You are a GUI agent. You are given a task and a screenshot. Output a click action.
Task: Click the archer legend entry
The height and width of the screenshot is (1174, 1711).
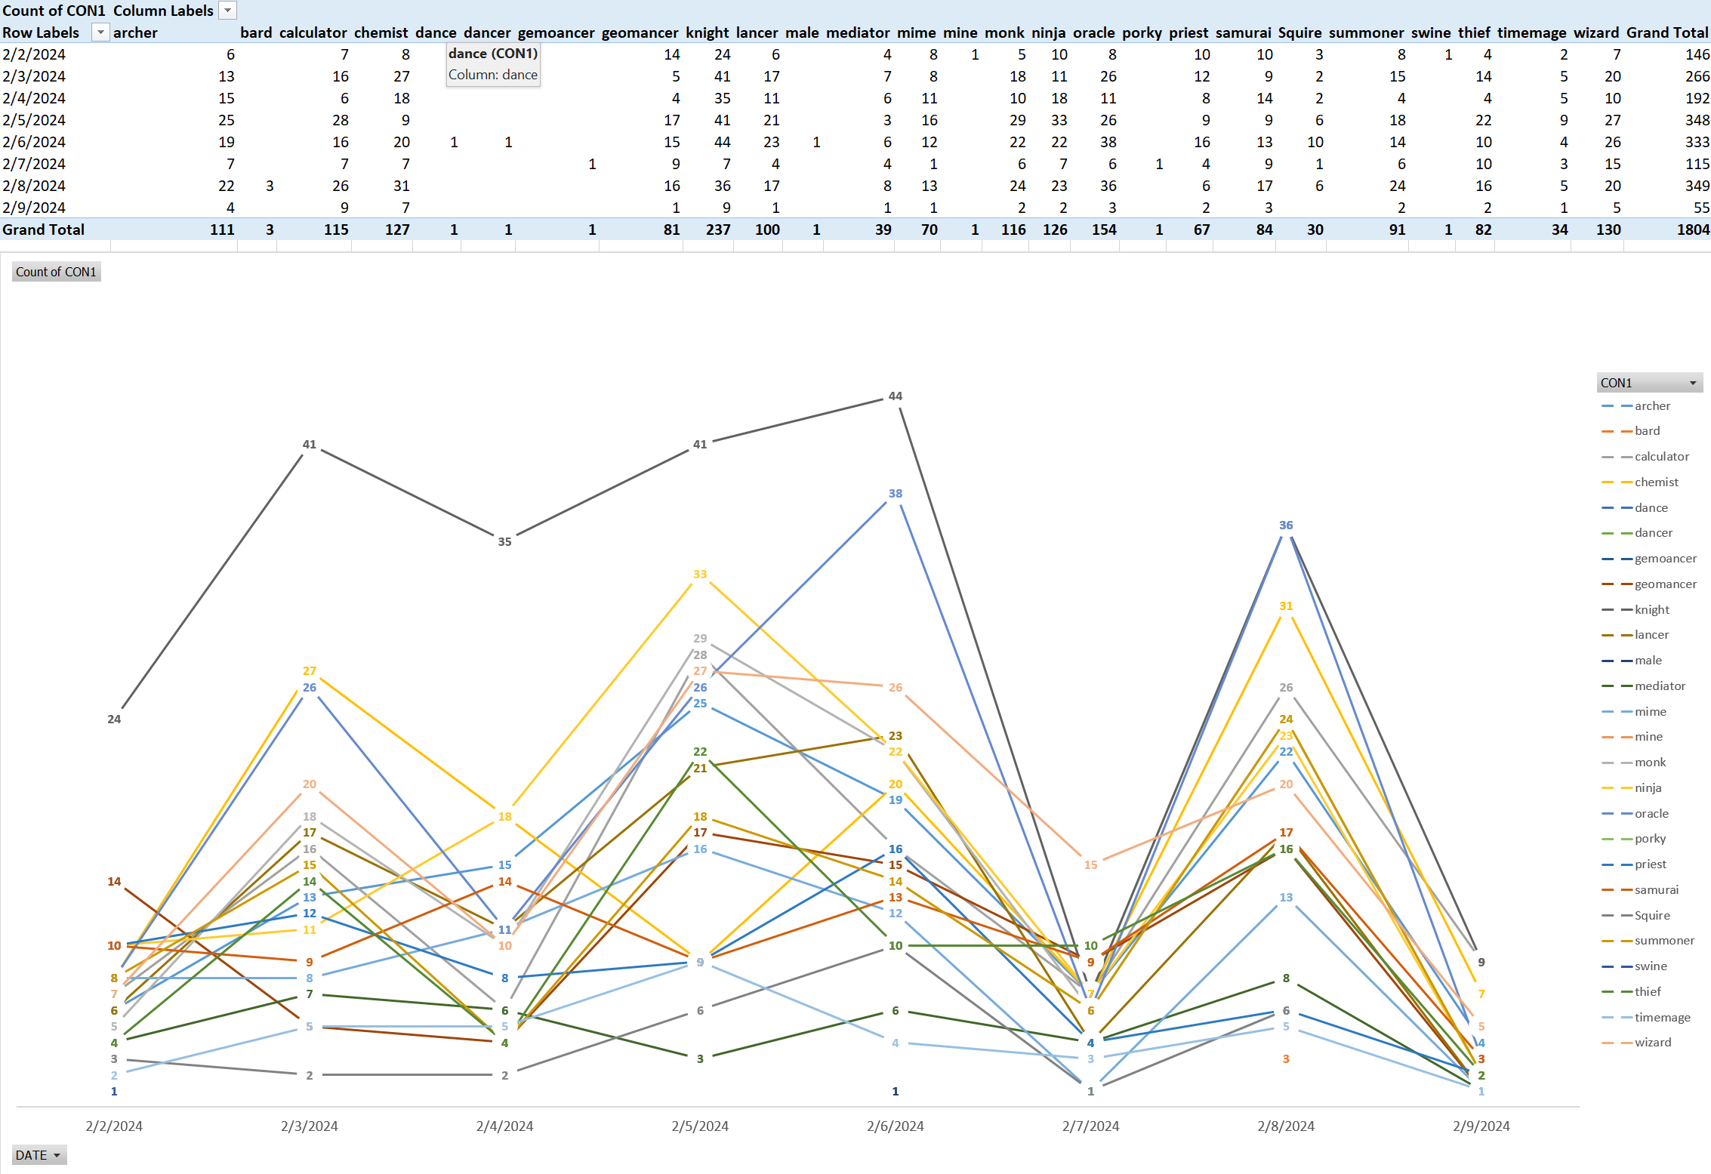click(x=1652, y=405)
